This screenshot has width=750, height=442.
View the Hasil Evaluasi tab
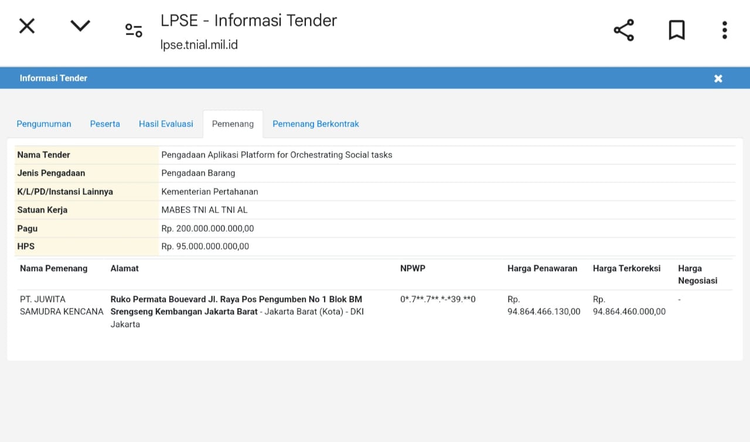point(166,124)
